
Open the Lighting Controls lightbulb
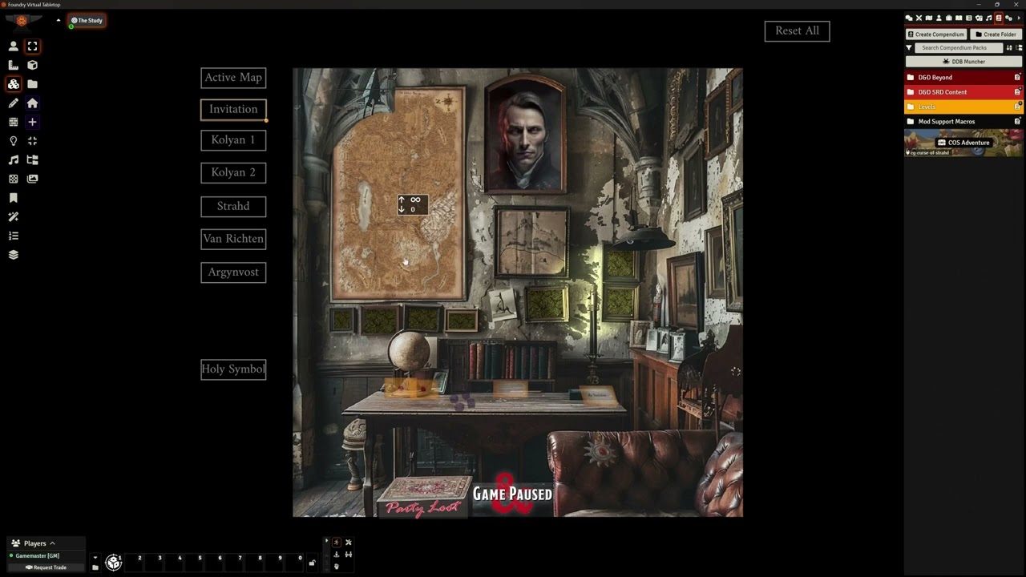click(x=13, y=141)
